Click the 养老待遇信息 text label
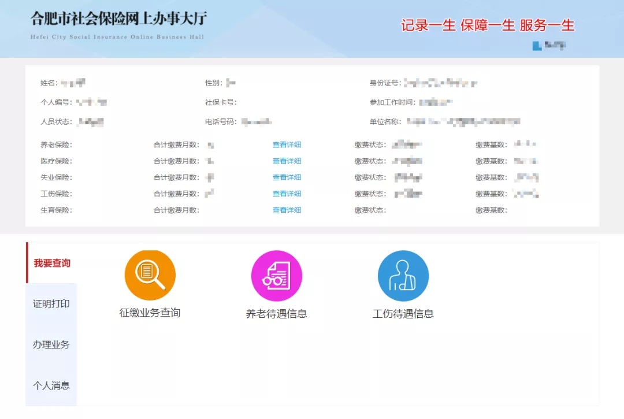 pos(276,314)
